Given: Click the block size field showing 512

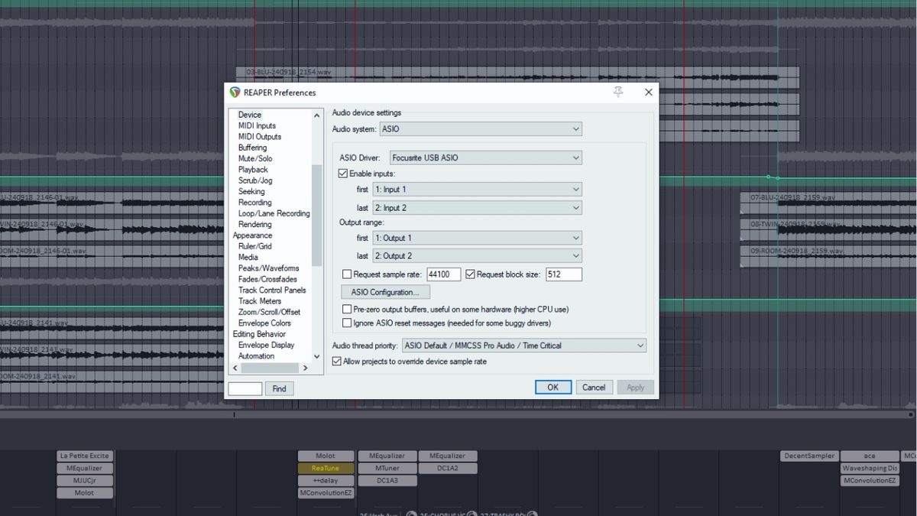Looking at the screenshot, I should [x=563, y=274].
